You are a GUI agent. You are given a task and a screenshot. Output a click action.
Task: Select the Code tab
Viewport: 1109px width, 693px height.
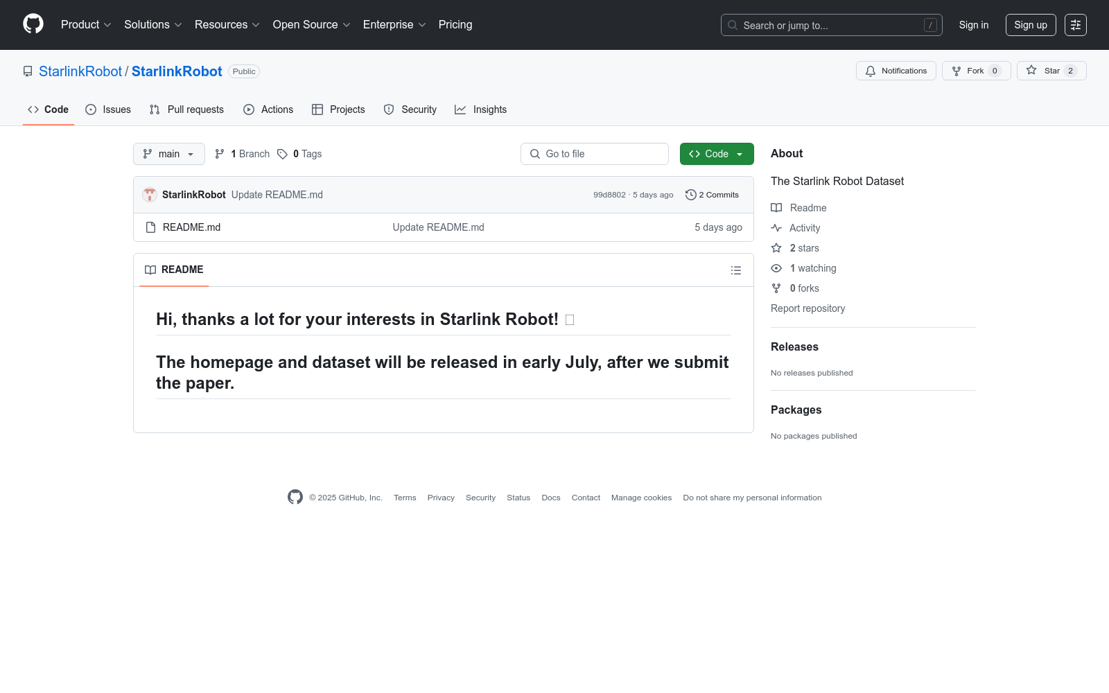[x=49, y=109]
